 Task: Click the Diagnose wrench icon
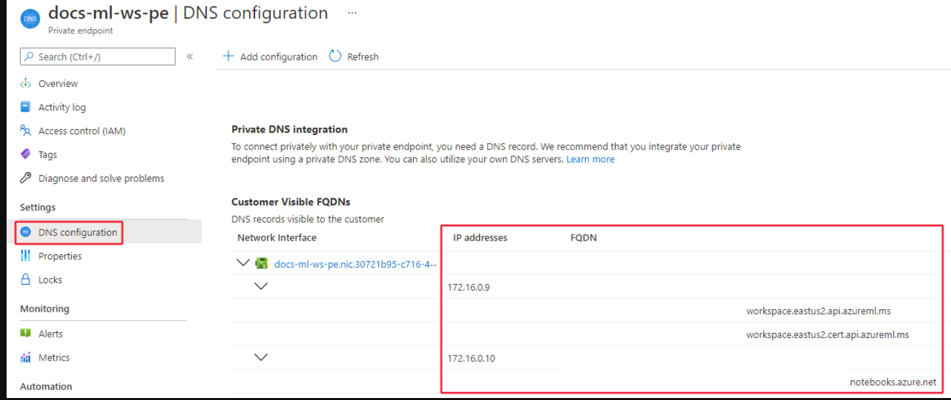[x=26, y=178]
